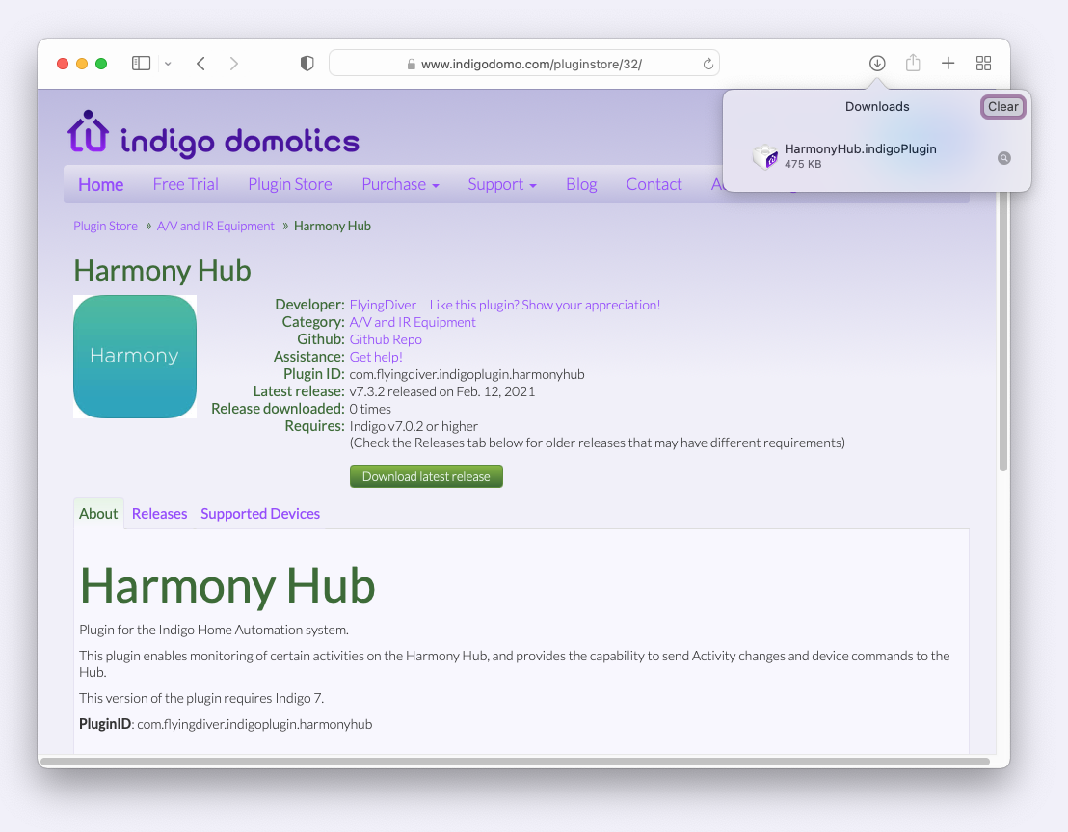1068x832 pixels.
Task: Open the Share toolbar icon
Action: [x=913, y=63]
